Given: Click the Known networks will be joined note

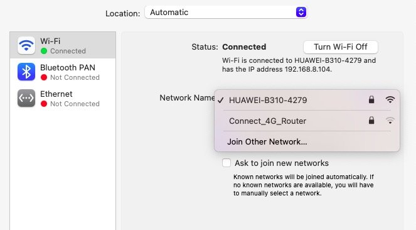Looking at the screenshot, I should pyautogui.click(x=304, y=185).
